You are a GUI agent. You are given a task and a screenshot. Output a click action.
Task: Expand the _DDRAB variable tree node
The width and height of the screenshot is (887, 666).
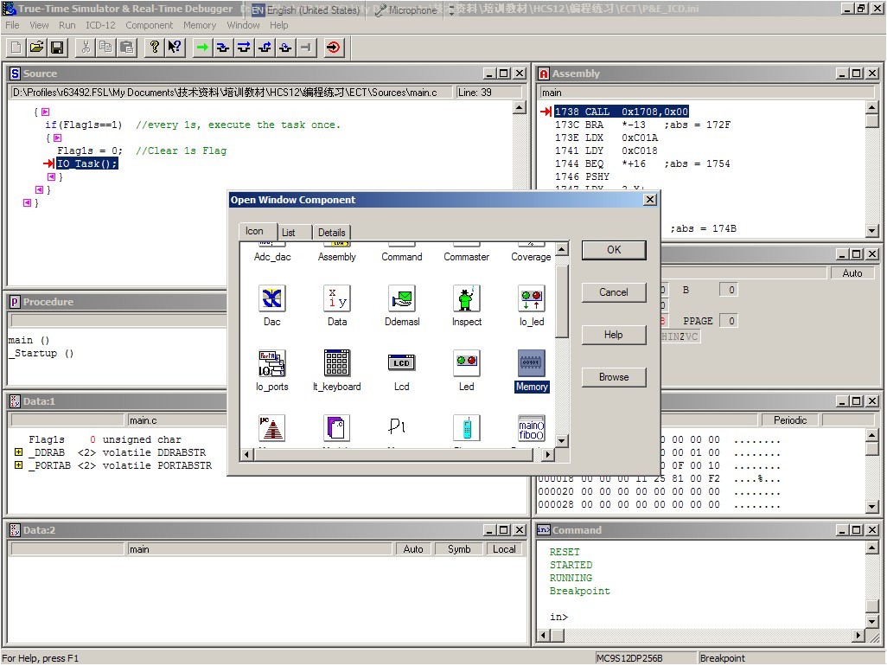(x=18, y=452)
